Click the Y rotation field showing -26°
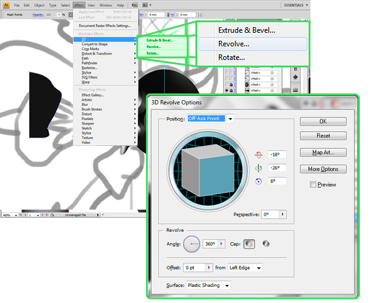Screen dimensions: 371x303 (x=277, y=168)
